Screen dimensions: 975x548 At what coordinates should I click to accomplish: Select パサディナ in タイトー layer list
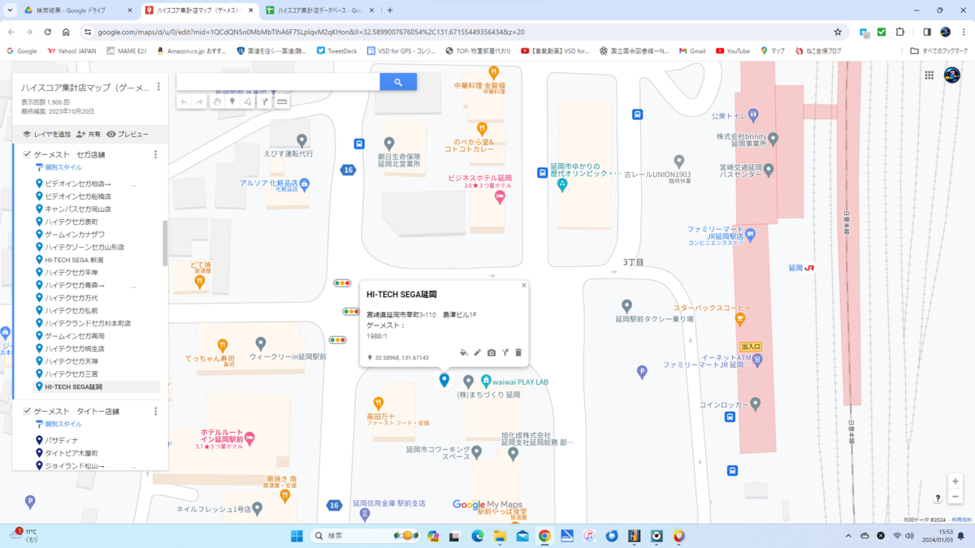coord(62,440)
